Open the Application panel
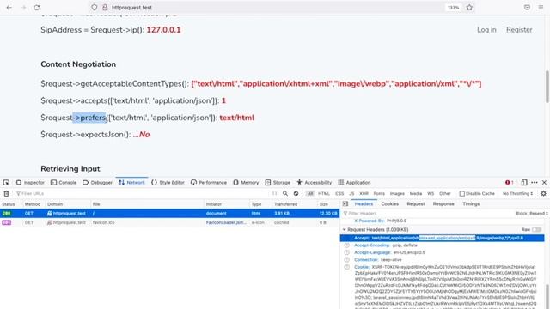Screen dimensions: 550x309 354,183
